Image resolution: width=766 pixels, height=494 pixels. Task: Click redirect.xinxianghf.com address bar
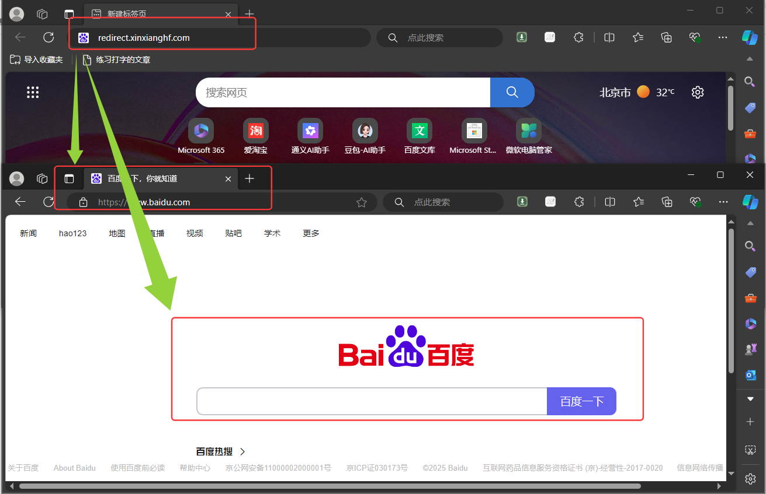tap(219, 37)
